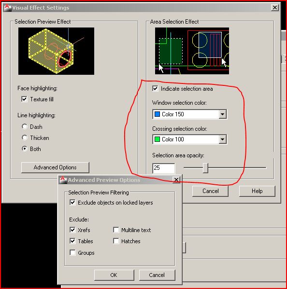Viewport: 287px width, 289px height.
Task: Select the Dash line highlighting option
Action: [25, 126]
